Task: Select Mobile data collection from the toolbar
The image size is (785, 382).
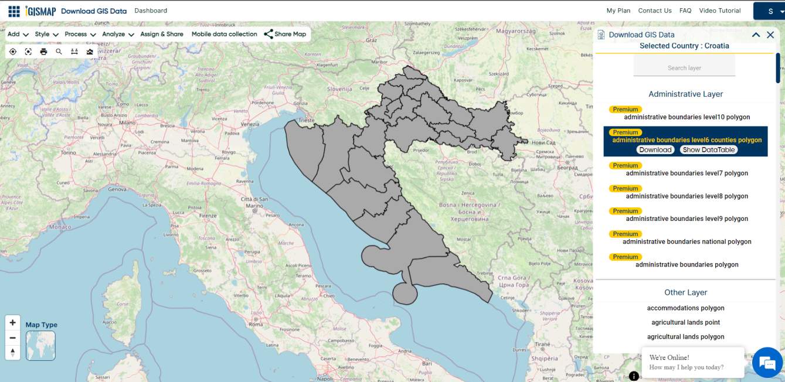Action: (224, 34)
